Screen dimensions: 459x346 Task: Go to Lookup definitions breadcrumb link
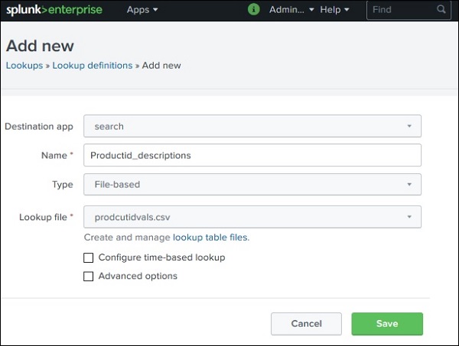pyautogui.click(x=92, y=65)
